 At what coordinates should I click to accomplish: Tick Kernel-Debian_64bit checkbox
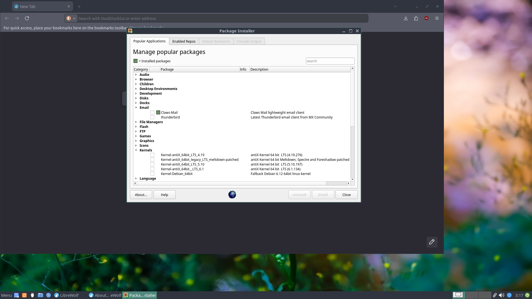[x=152, y=174]
